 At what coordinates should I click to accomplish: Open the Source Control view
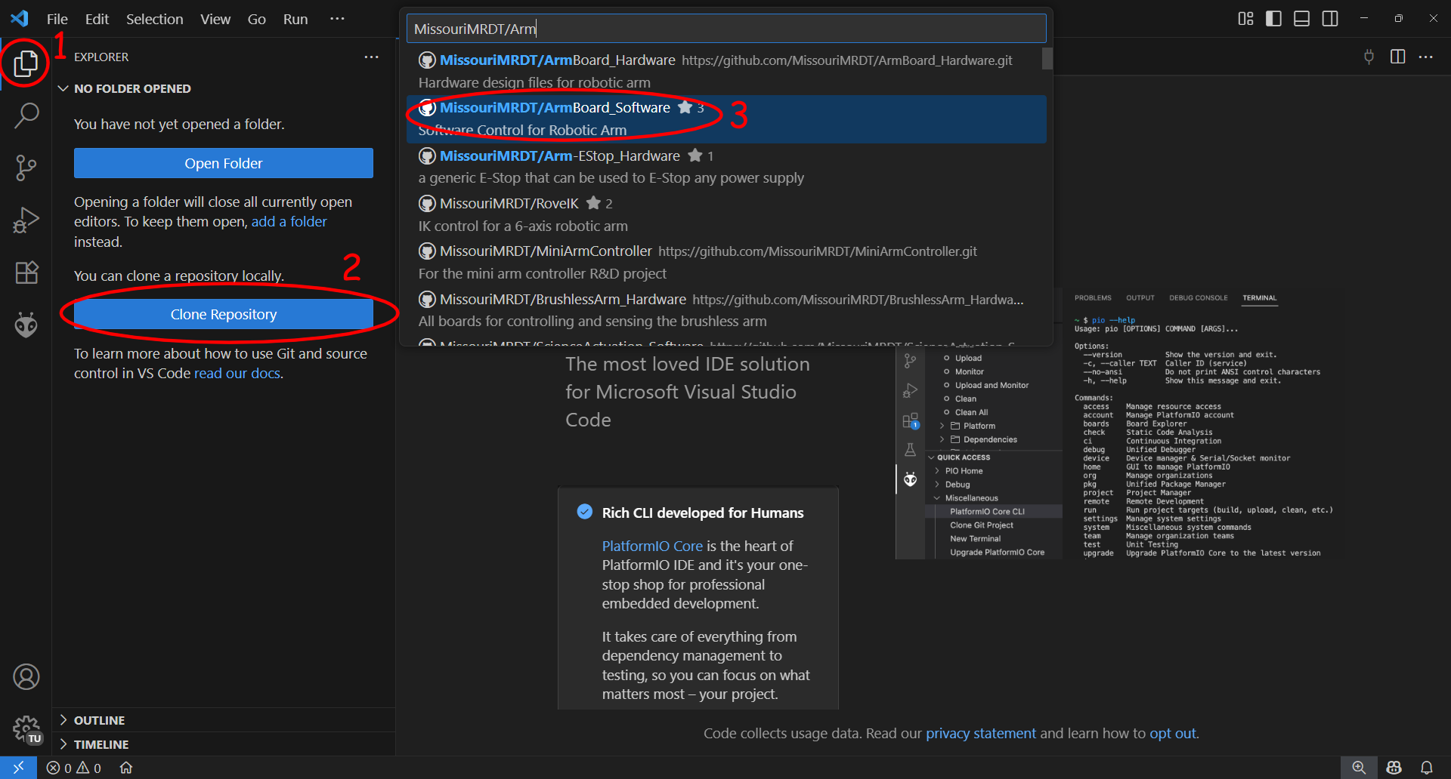pyautogui.click(x=26, y=168)
